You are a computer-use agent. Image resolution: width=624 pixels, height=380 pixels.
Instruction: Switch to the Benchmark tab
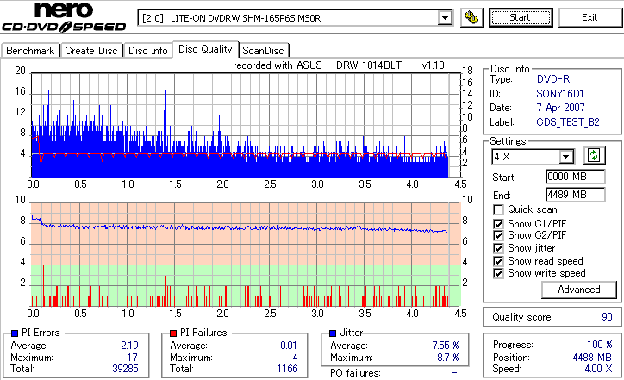click(x=30, y=51)
